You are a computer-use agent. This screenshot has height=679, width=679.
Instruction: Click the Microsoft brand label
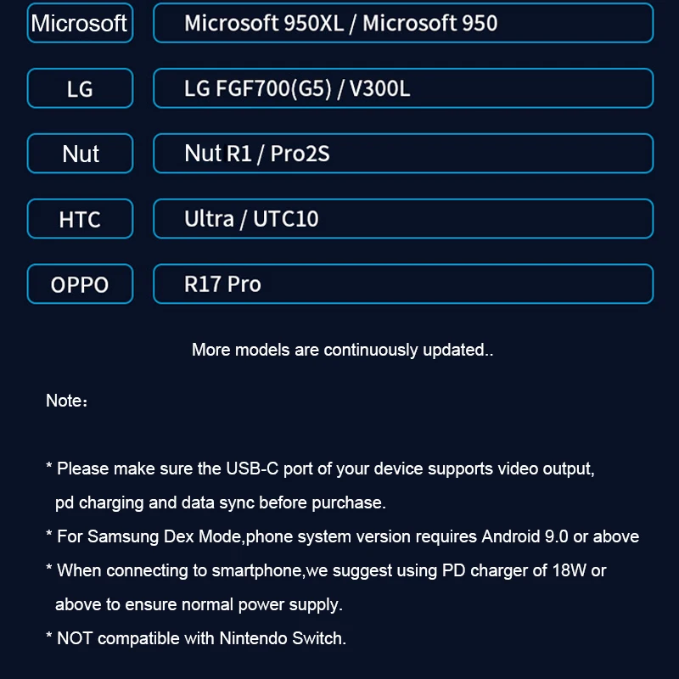[x=80, y=23]
